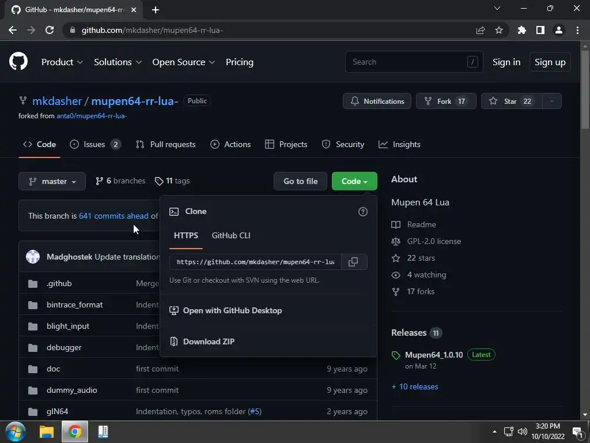Click the GitHub search field
Viewport: 590px width, 443px height.
[414, 62]
